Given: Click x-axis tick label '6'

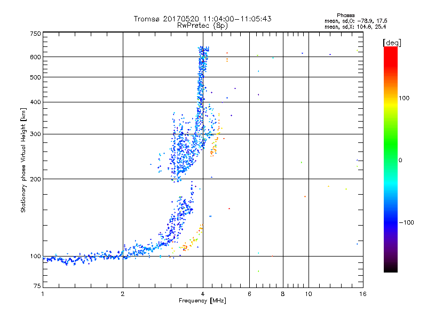Looking at the screenshot, I should (x=249, y=294).
